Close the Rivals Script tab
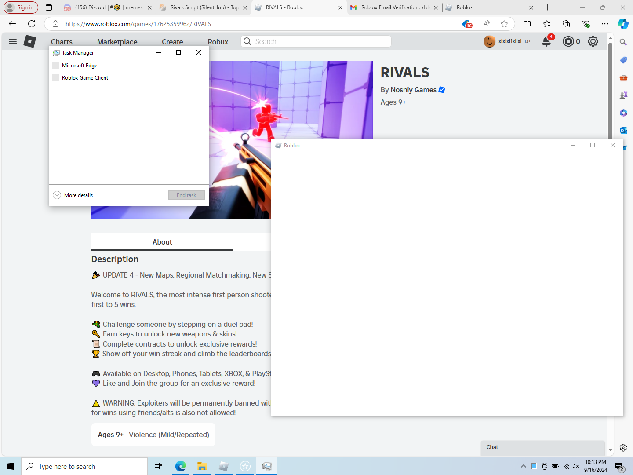Viewport: 633px width, 475px height. (245, 7)
